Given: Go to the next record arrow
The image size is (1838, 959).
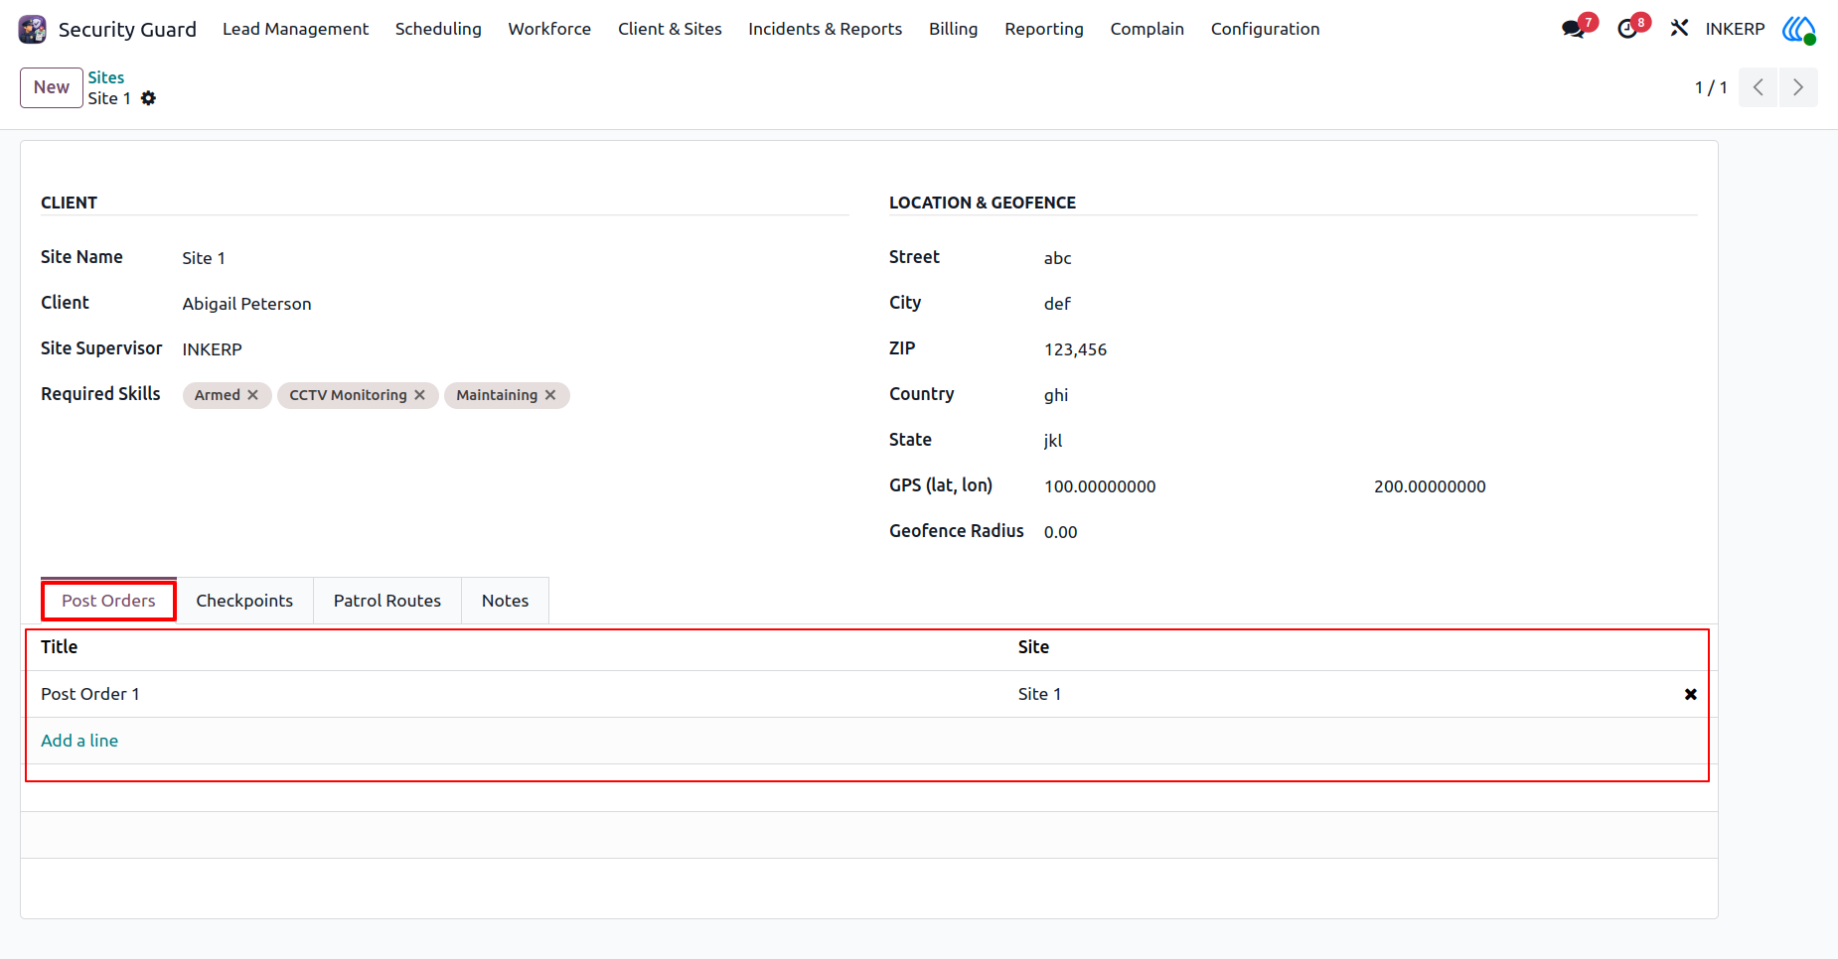Looking at the screenshot, I should [1798, 87].
